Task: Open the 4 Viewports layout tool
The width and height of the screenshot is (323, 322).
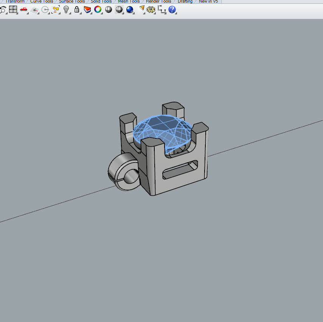Action: tap(13, 9)
